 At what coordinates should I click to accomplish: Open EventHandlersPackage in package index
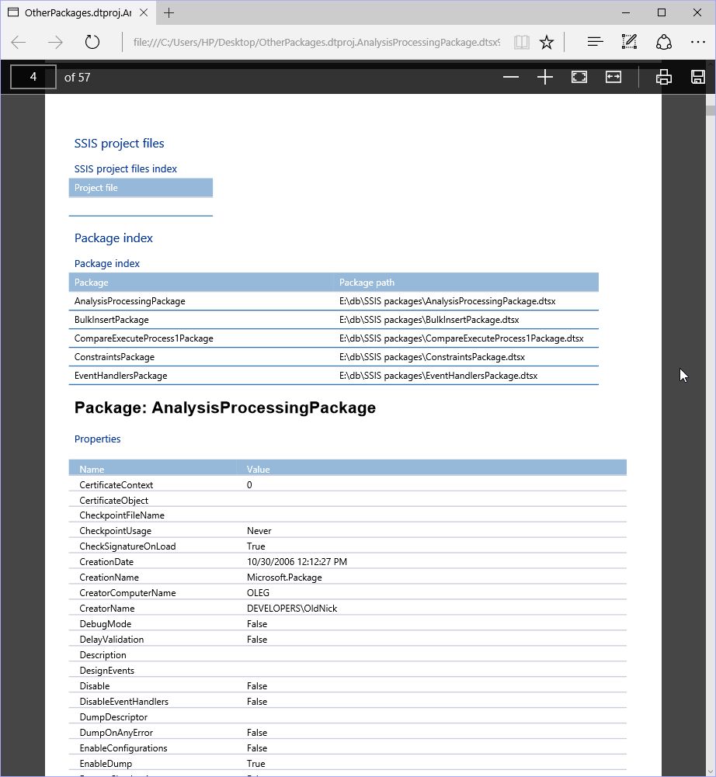click(x=121, y=376)
